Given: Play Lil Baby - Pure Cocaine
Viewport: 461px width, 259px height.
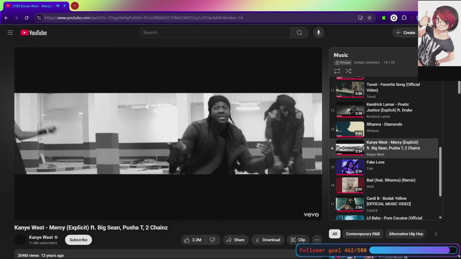Looking at the screenshot, I should (x=384, y=218).
